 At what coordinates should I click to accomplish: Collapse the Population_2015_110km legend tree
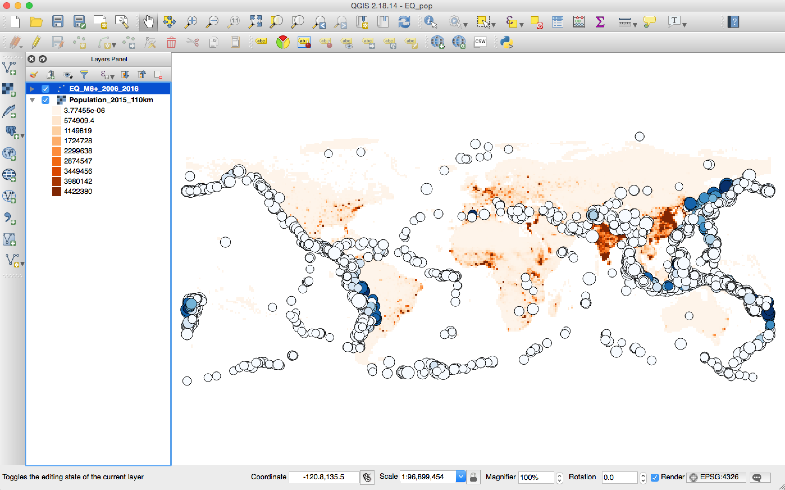[x=32, y=100]
